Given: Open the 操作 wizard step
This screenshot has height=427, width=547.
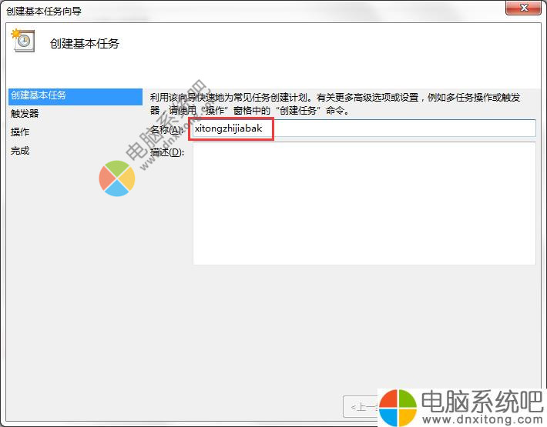Looking at the screenshot, I should click(20, 132).
